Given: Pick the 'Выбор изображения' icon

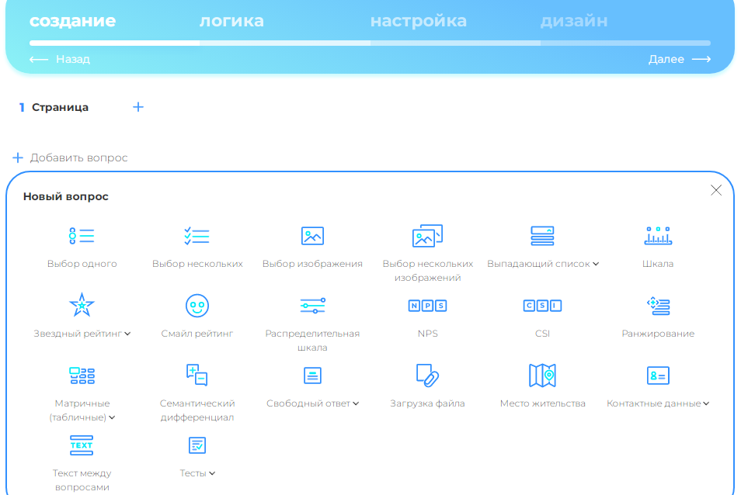Looking at the screenshot, I should (x=312, y=236).
